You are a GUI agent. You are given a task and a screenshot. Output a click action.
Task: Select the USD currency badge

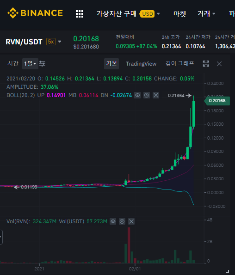coord(147,14)
